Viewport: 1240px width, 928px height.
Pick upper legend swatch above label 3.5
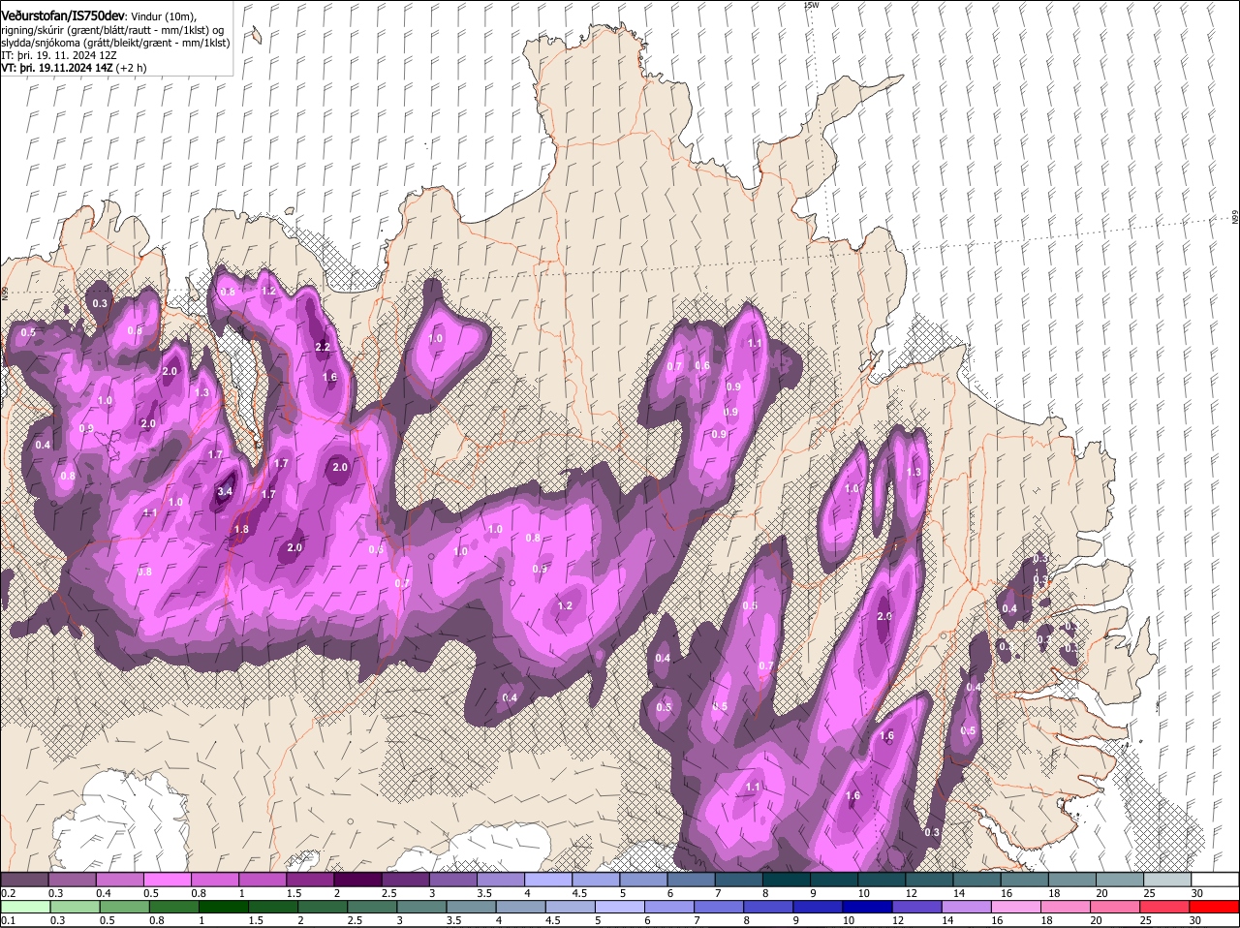[x=500, y=880]
